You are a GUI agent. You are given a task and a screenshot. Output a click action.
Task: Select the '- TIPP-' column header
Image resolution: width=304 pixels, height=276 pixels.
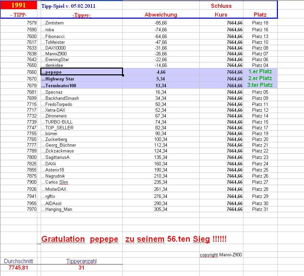tap(19, 15)
